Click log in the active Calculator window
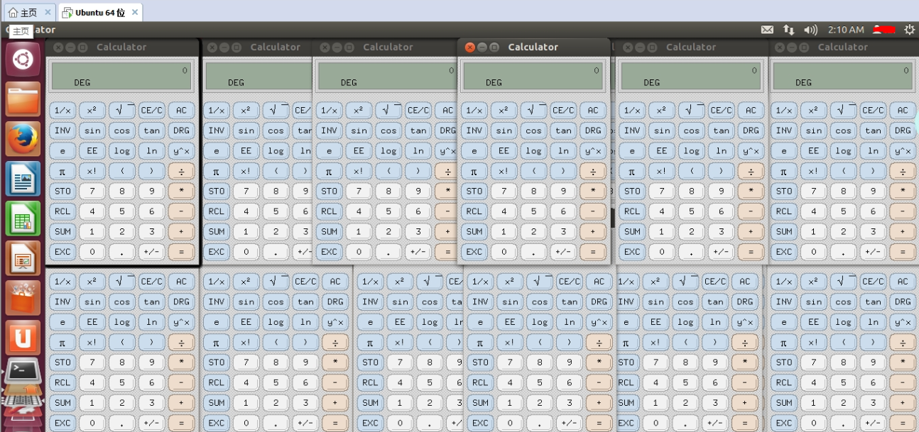The width and height of the screenshot is (919, 432). [533, 150]
